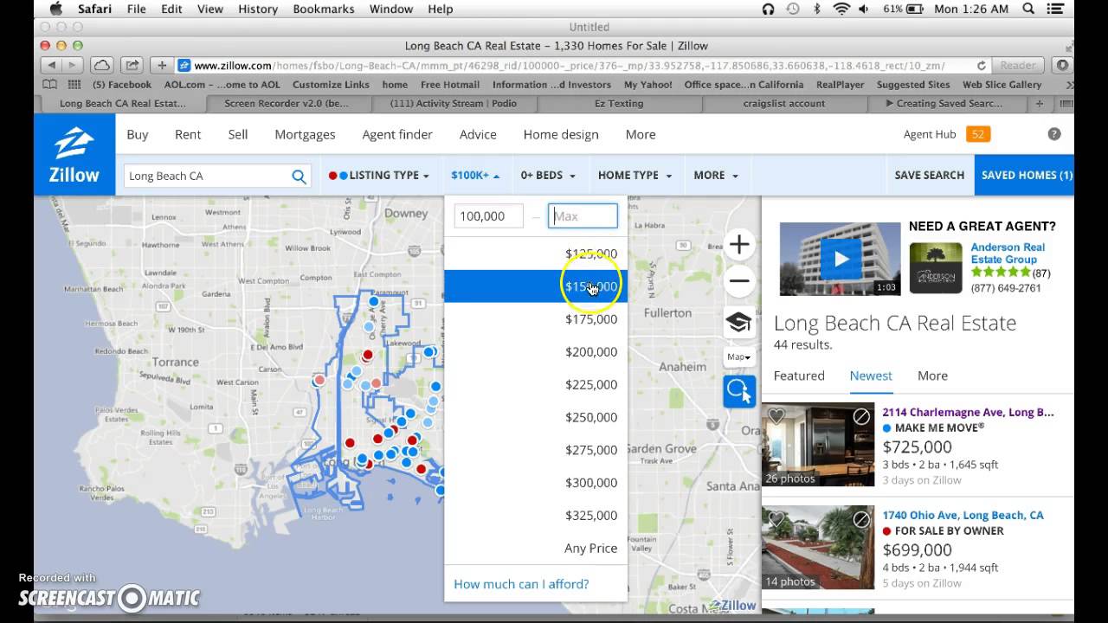Open a new tab with the plus button
1108x623 pixels.
1040,103
